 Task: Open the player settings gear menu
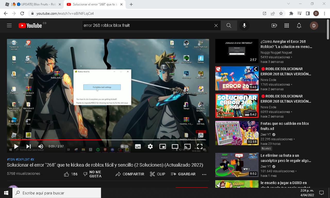click(x=150, y=146)
